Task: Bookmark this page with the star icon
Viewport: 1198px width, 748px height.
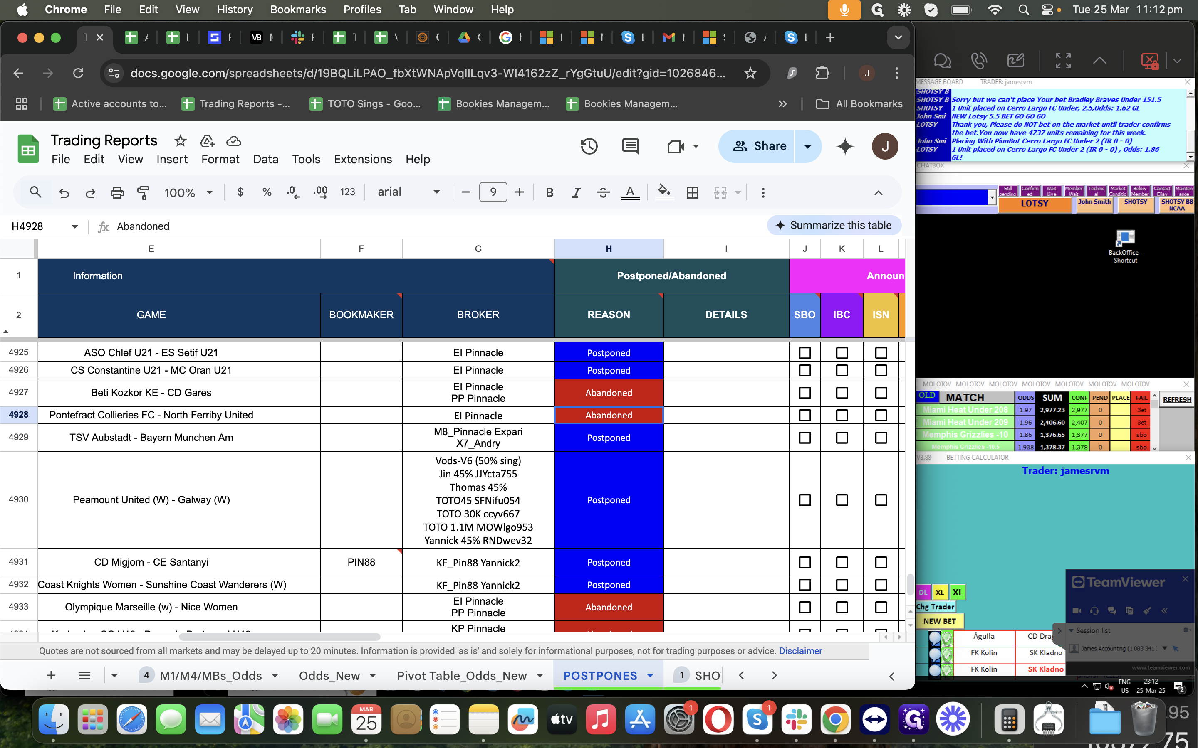Action: point(750,73)
